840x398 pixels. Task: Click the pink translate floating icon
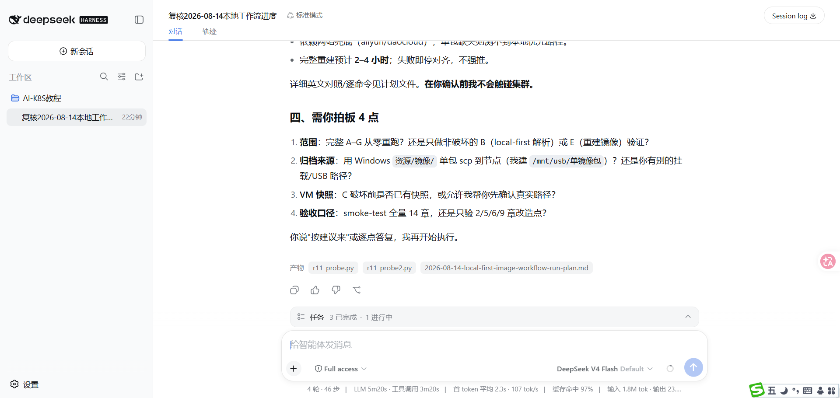828,262
